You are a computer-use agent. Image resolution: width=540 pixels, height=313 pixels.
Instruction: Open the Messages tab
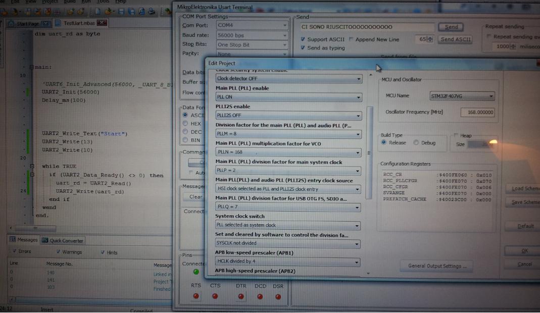(x=24, y=240)
